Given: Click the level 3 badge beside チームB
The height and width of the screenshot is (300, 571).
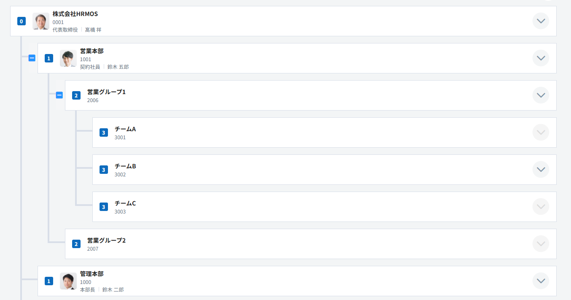Looking at the screenshot, I should pyautogui.click(x=104, y=170).
